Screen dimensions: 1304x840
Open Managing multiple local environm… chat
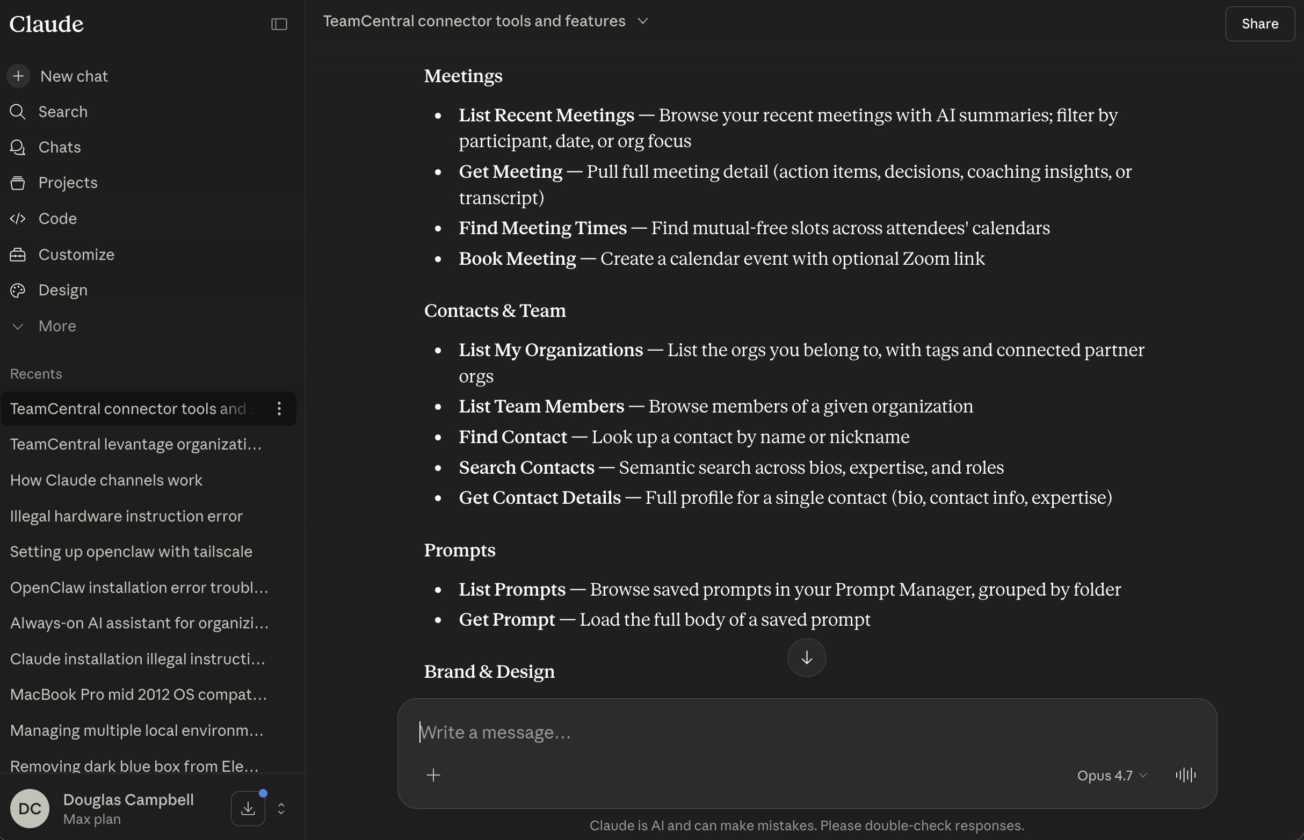(x=148, y=730)
